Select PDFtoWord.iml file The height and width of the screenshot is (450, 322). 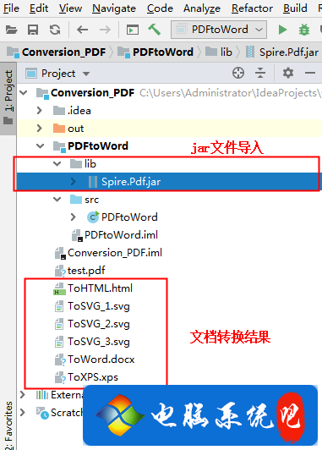(121, 235)
